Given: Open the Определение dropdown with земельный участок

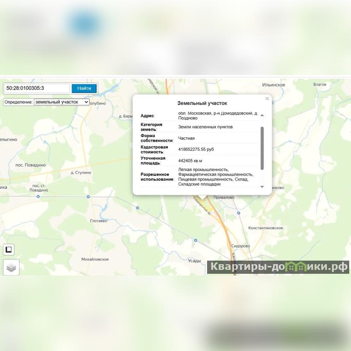Looking at the screenshot, I should pos(61,102).
